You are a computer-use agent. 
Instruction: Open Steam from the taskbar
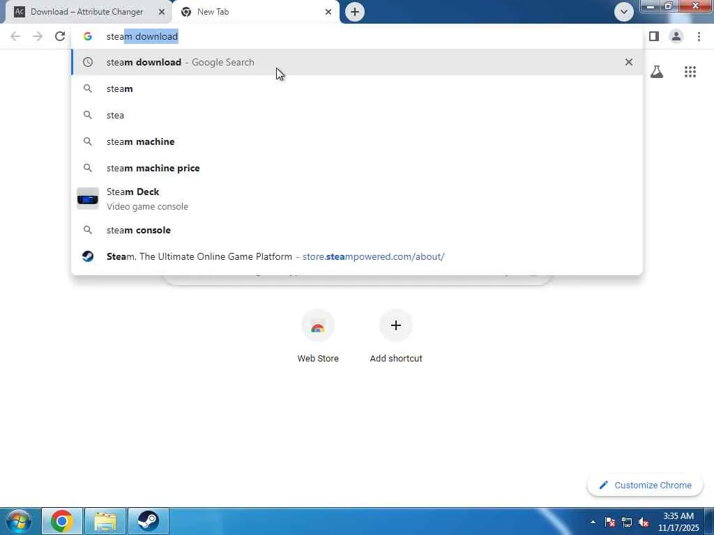click(148, 521)
